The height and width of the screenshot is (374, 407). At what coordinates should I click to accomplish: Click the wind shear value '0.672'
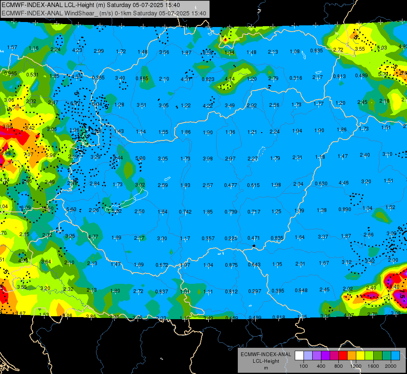[162, 265]
